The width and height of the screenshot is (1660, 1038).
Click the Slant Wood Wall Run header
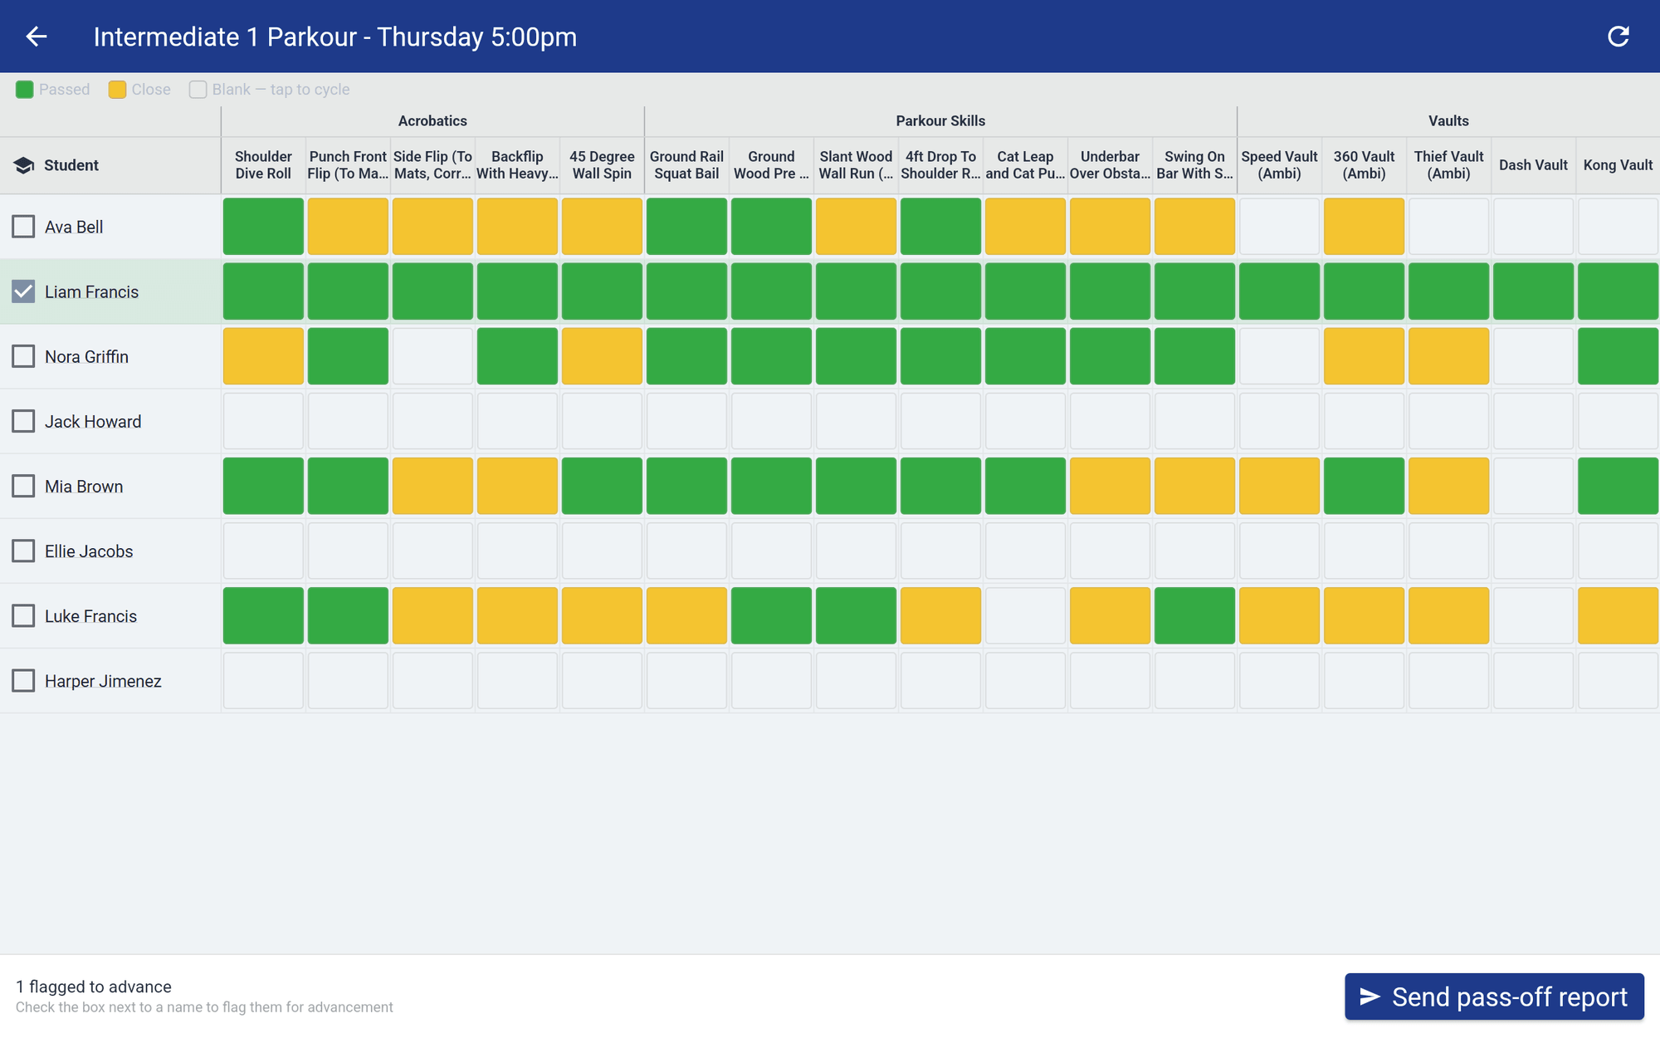[856, 165]
